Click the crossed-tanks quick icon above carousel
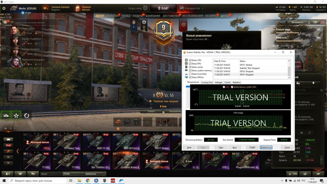 (x=5, y=116)
